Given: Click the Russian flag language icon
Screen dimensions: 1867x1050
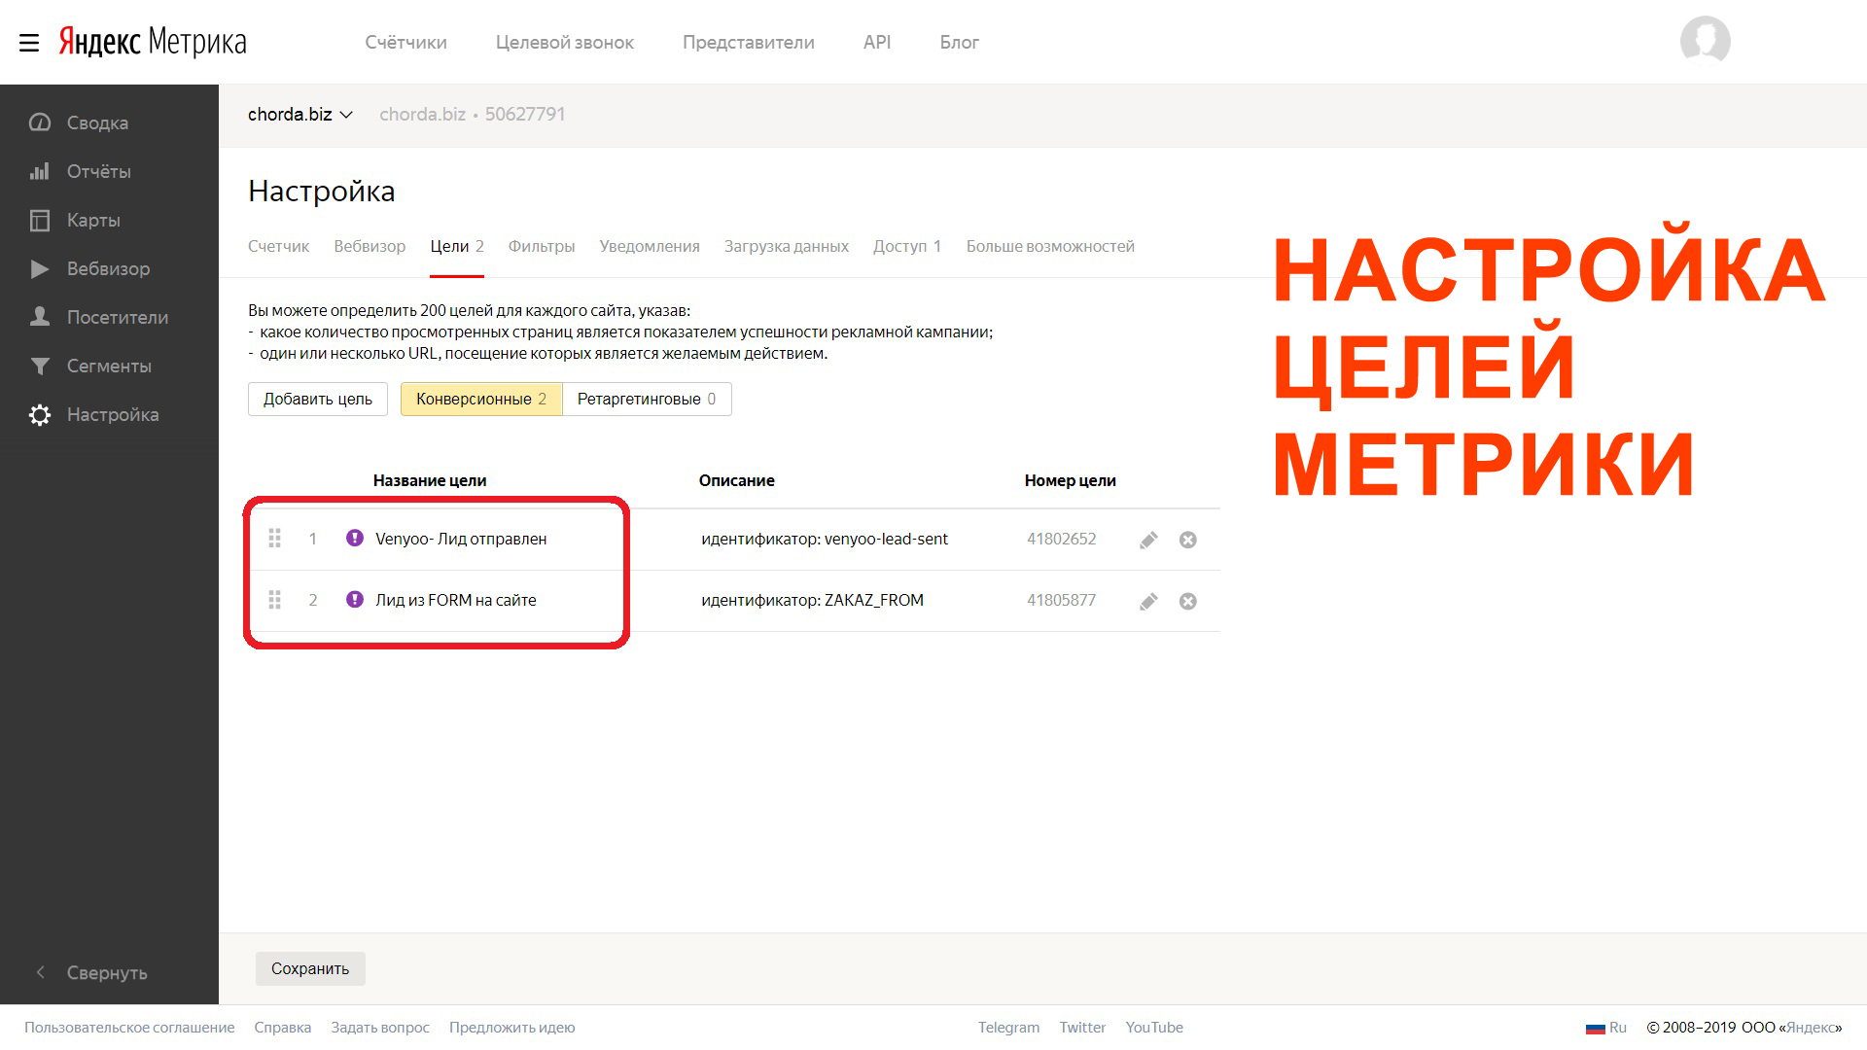Looking at the screenshot, I should (x=1595, y=1028).
